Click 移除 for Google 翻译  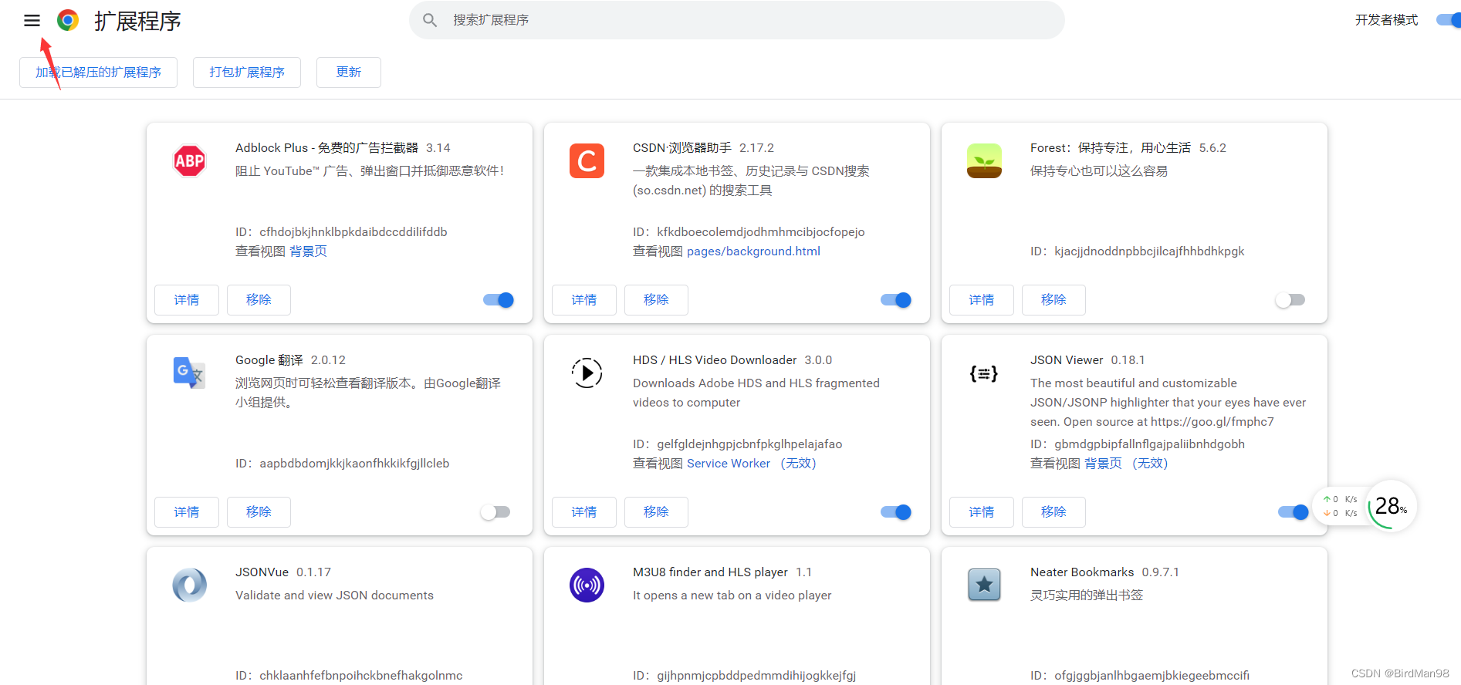(259, 512)
